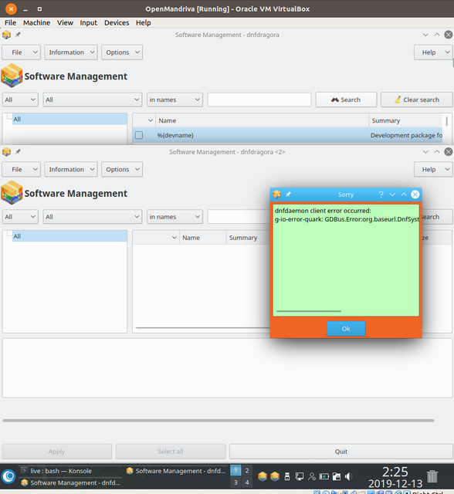This screenshot has height=494, width=454.
Task: Sort by Summary column in second window
Action: pos(248,238)
